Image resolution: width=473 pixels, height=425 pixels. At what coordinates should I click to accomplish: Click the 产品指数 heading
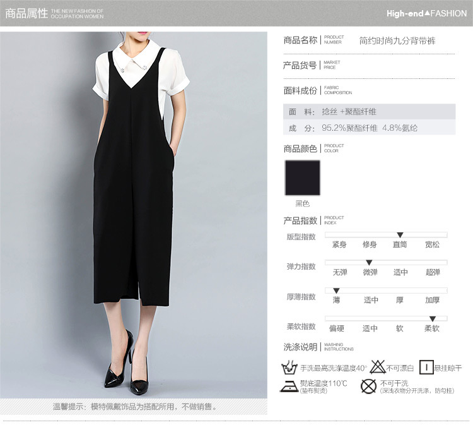[x=300, y=220]
